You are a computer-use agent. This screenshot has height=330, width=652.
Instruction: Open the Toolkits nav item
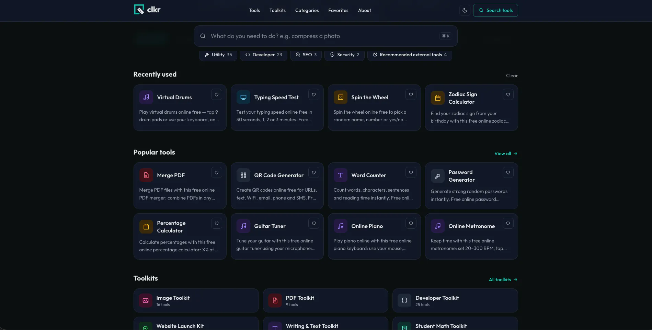[277, 10]
